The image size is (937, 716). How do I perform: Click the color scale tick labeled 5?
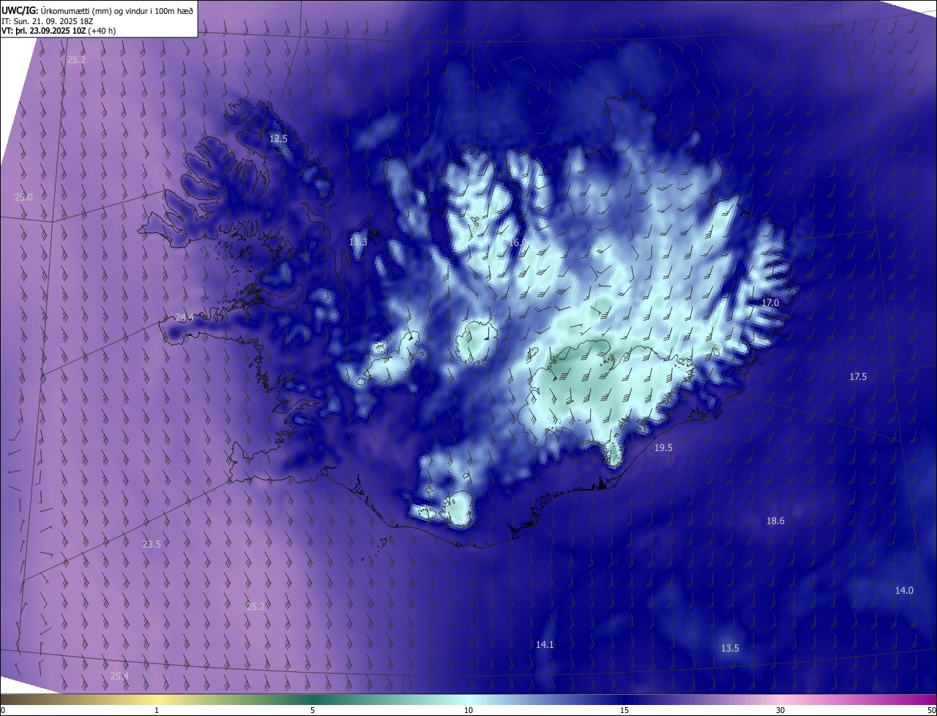click(313, 710)
